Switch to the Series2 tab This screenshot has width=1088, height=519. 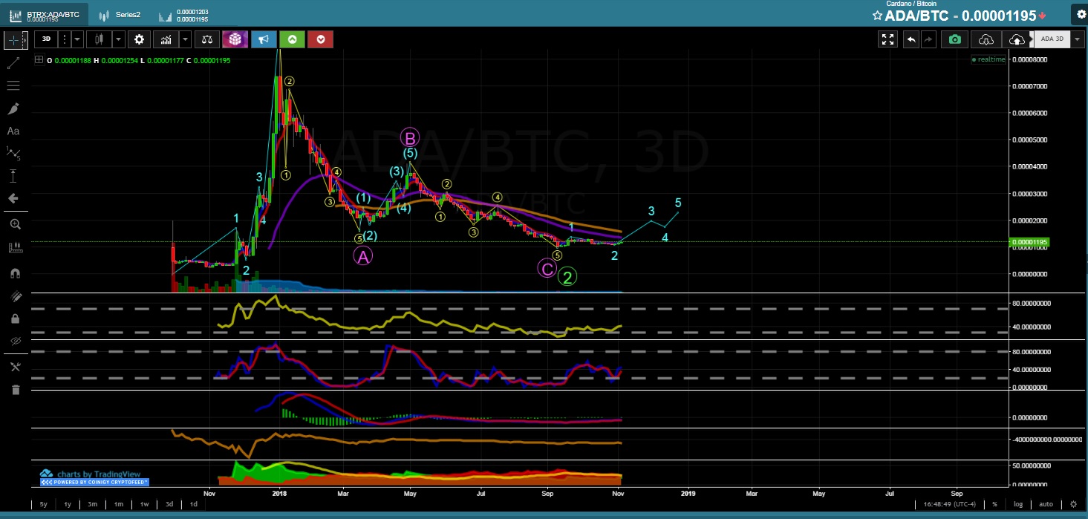tap(120, 15)
